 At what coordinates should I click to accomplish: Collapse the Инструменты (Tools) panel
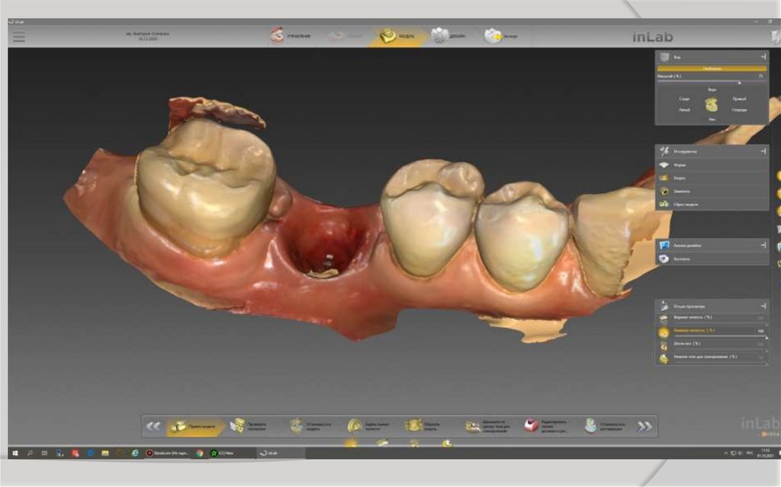(763, 151)
